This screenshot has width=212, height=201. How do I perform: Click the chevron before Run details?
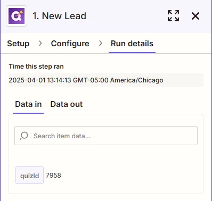click(x=101, y=43)
